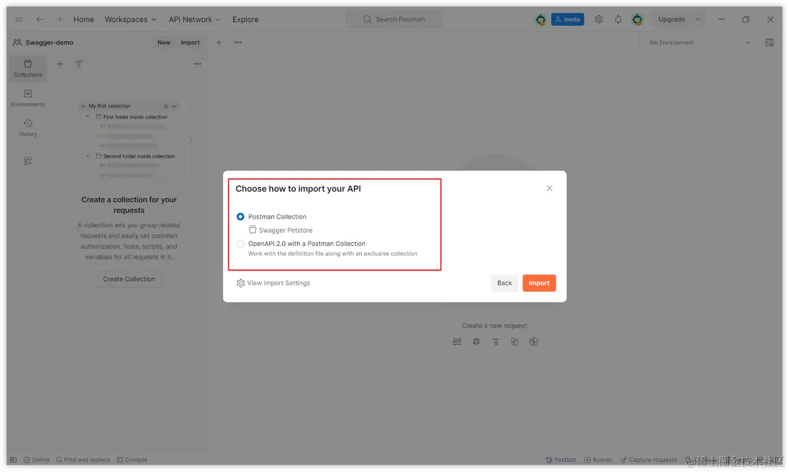
Task: Add a new collection with plus icon
Action: (60, 64)
